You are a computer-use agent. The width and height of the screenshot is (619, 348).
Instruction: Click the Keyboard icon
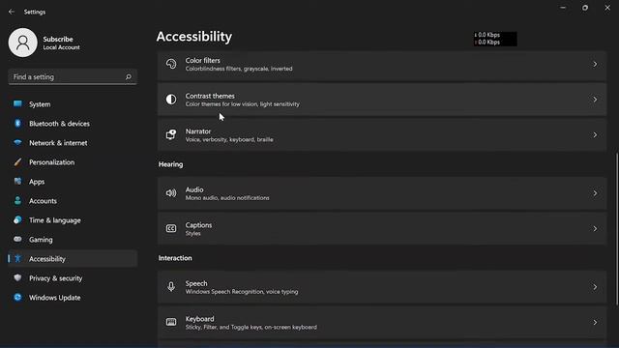[171, 322]
